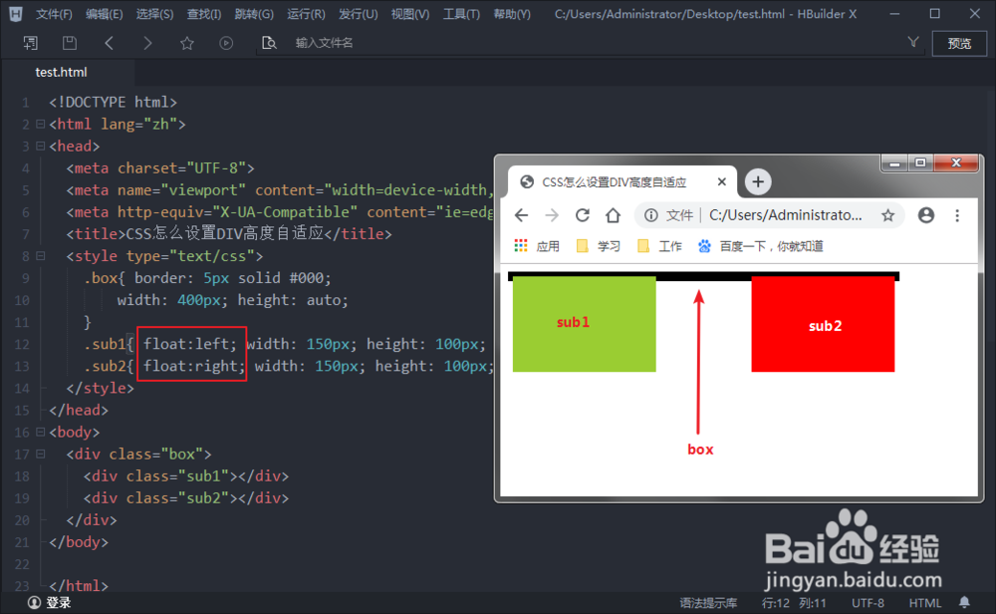Click the 登录 link in the status bar
The image size is (996, 614).
[x=49, y=602]
